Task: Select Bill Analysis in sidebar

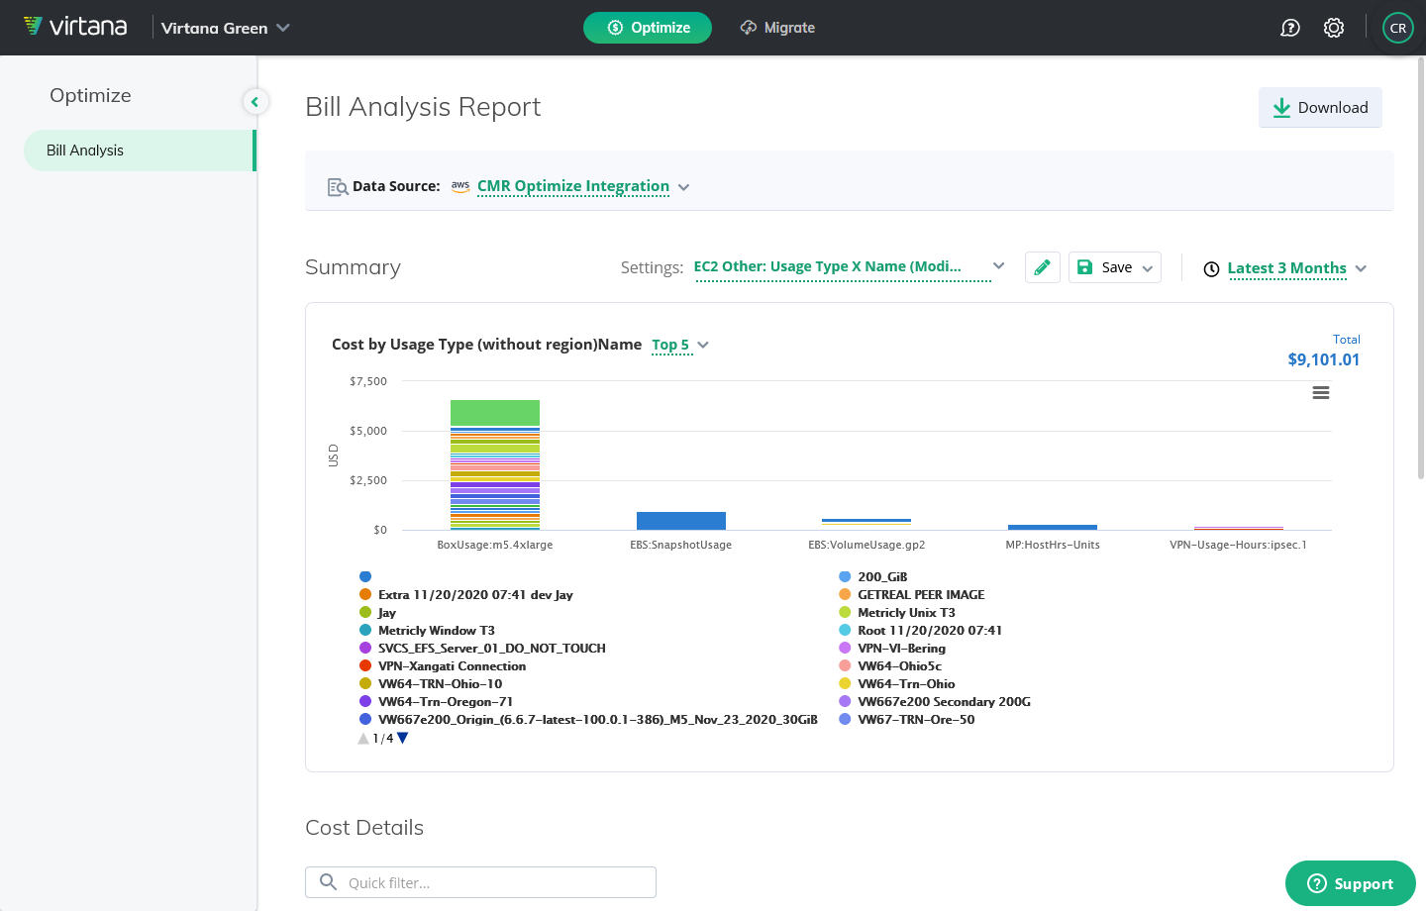Action: (140, 151)
